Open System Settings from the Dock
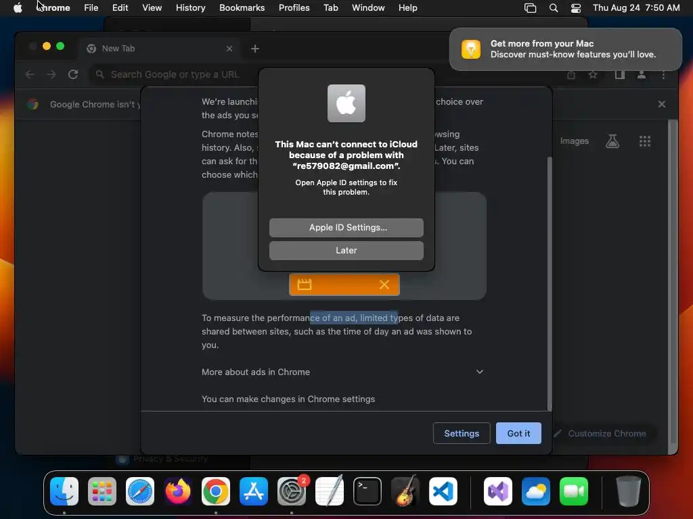The image size is (693, 519). (292, 491)
